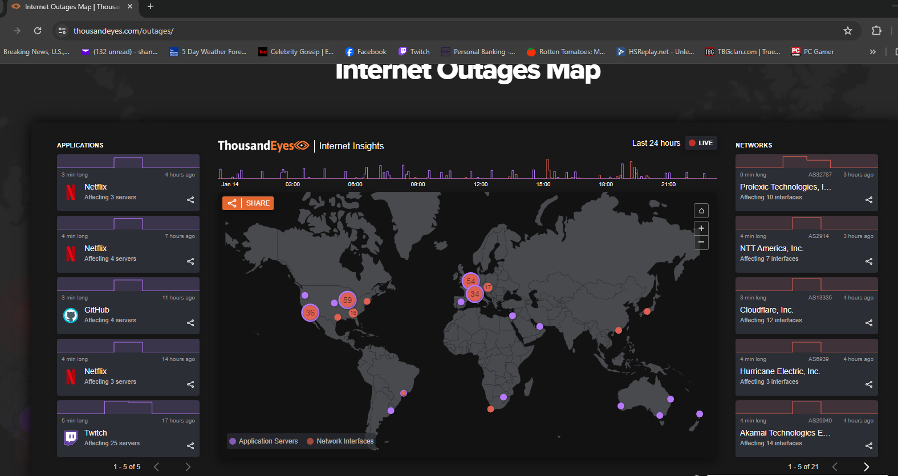Go to previous page of networks
Image resolution: width=898 pixels, height=476 pixels.
pyautogui.click(x=835, y=467)
